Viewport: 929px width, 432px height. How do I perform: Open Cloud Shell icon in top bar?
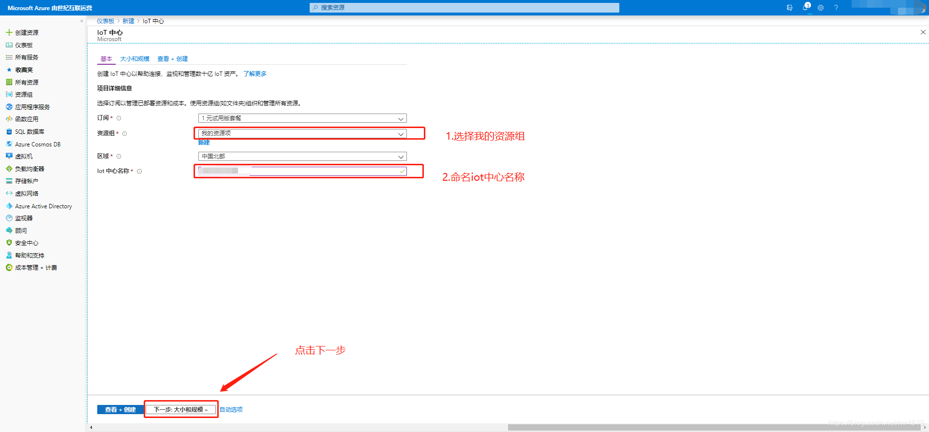(x=790, y=8)
